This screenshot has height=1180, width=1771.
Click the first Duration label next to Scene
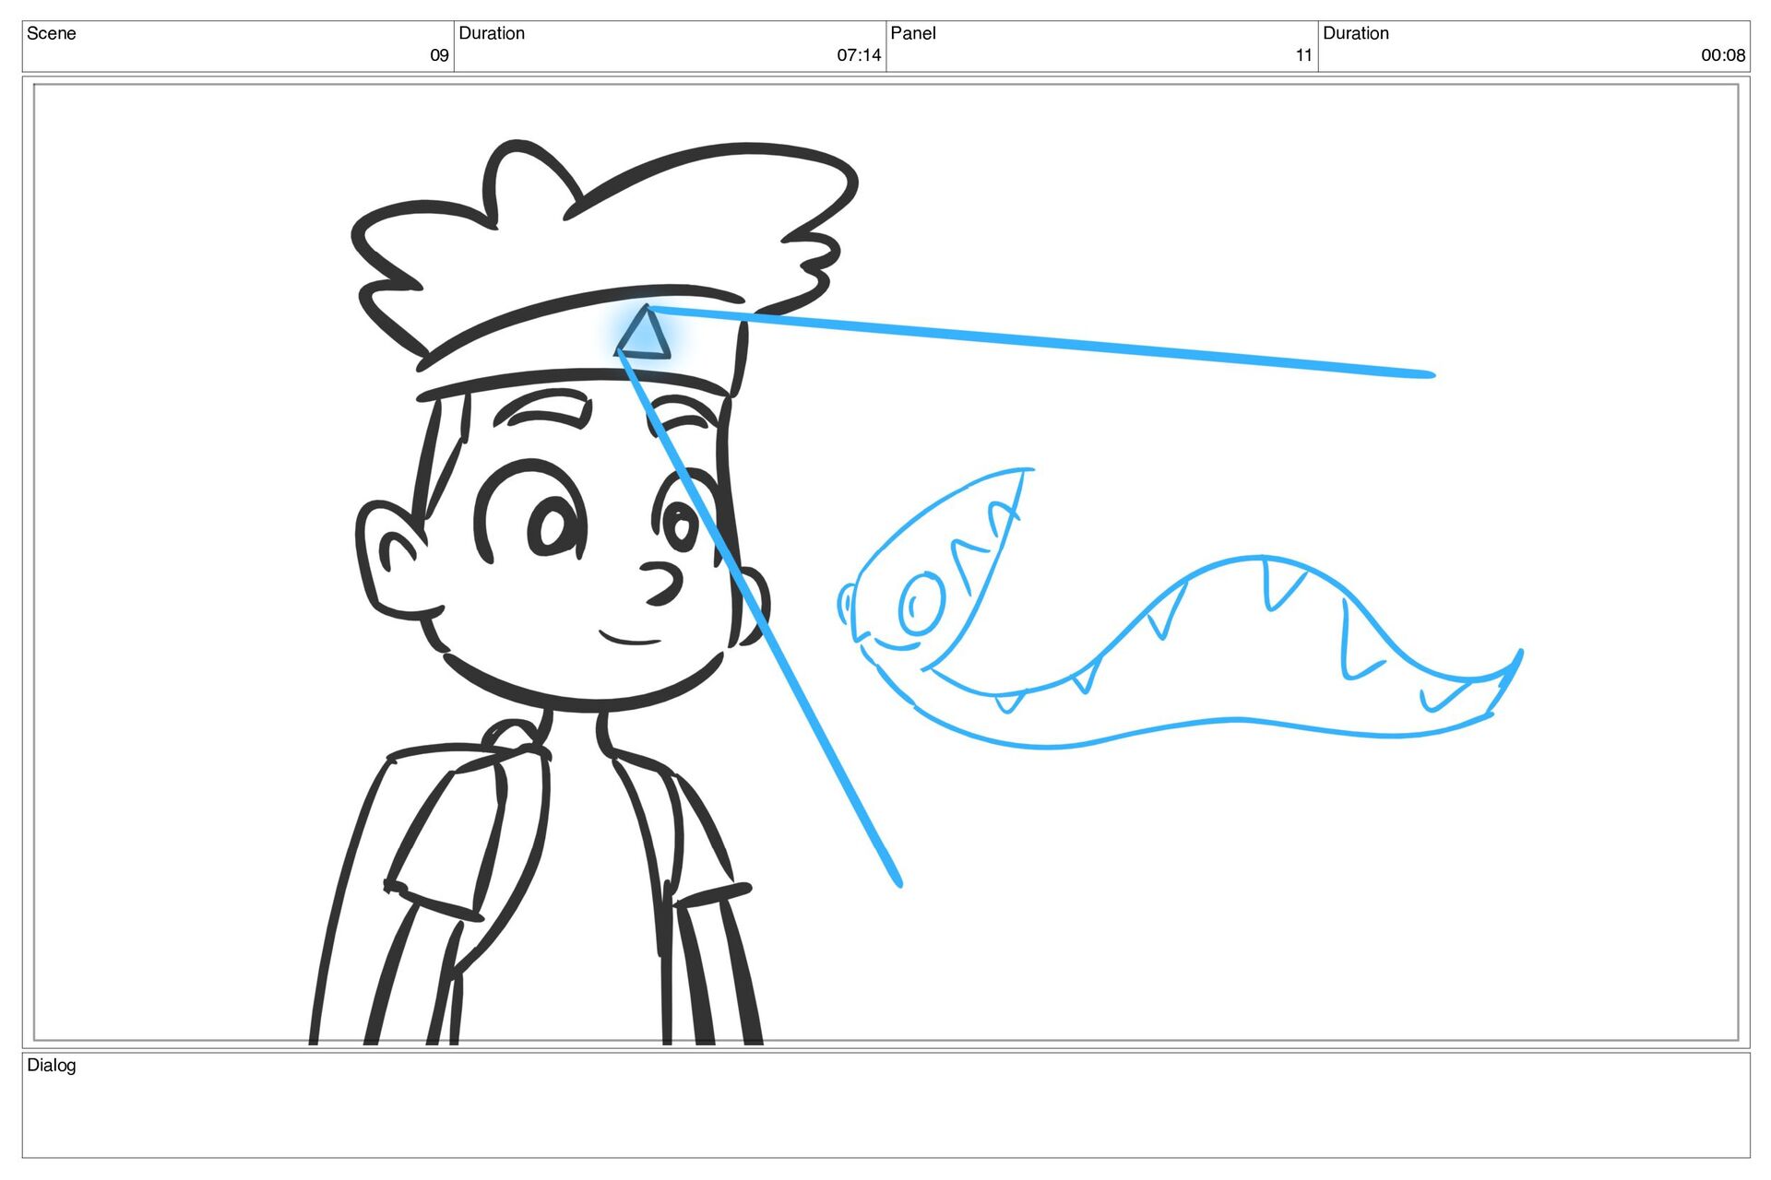pyautogui.click(x=492, y=33)
